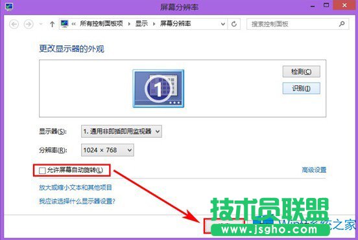Enable 允许屏幕自动旋转 checkbox
This screenshot has height=240, width=358.
pos(42,170)
